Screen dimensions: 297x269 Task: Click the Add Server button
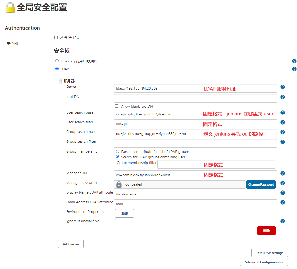click(71, 244)
